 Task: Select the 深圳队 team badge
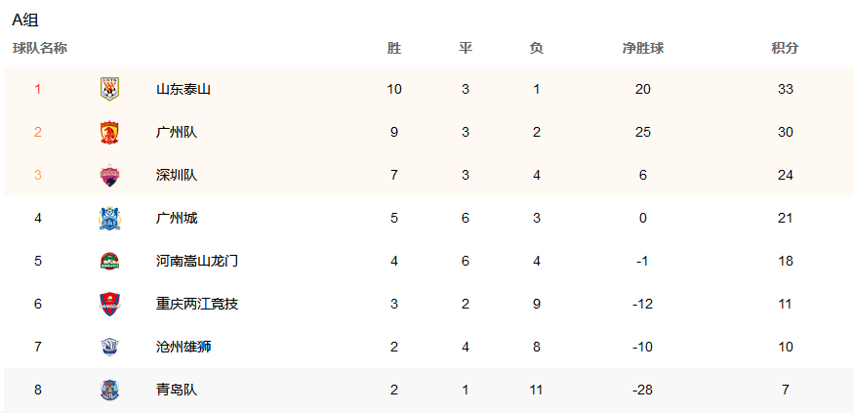[x=109, y=175]
